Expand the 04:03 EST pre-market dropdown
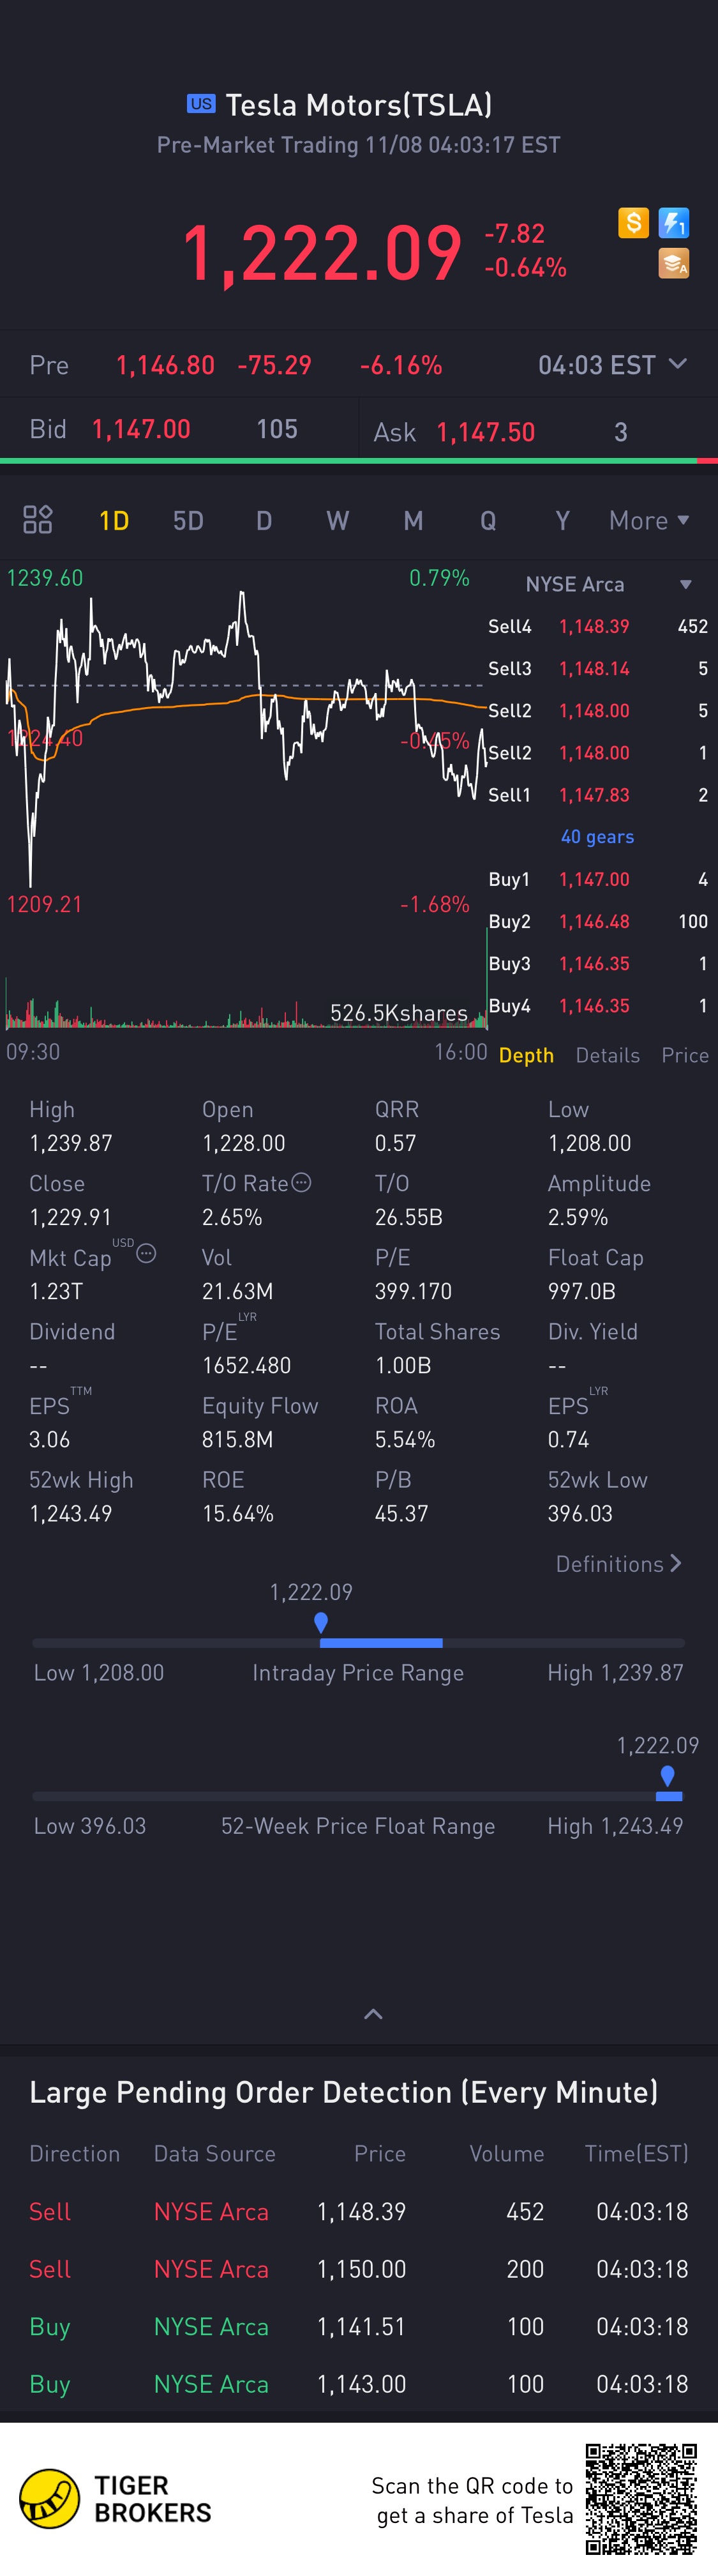The height and width of the screenshot is (2576, 718). click(612, 364)
